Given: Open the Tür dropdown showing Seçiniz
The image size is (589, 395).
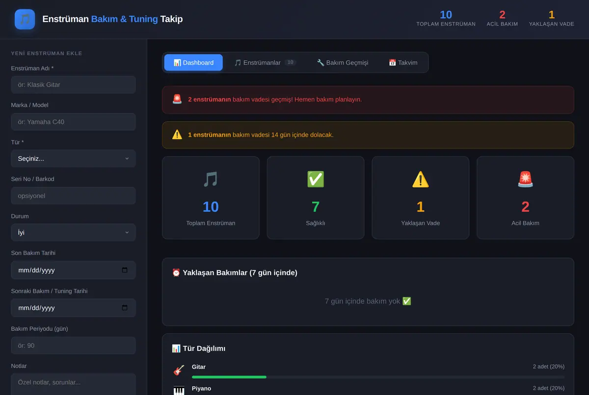Looking at the screenshot, I should (x=73, y=159).
